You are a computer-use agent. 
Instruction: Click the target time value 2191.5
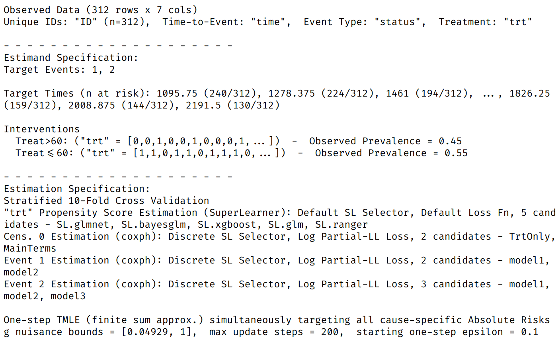203,105
